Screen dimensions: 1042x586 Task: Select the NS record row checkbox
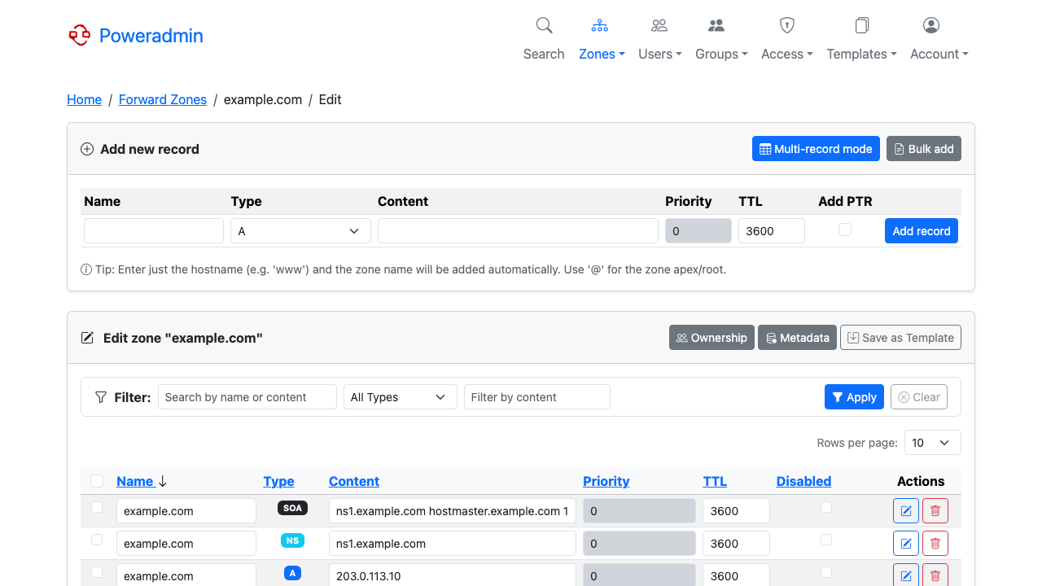click(x=97, y=540)
